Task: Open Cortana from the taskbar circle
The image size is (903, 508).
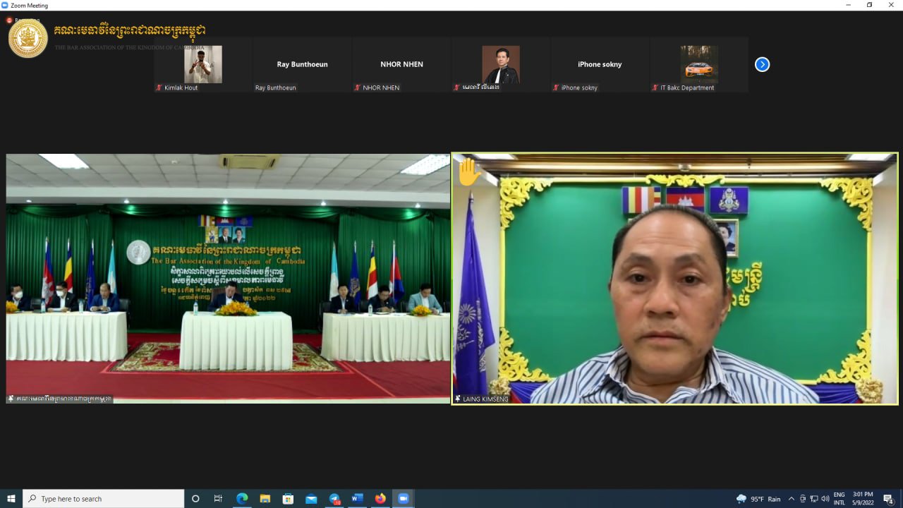Action: point(195,499)
